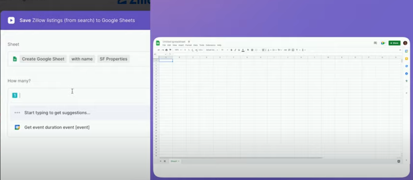The image size is (413, 180).
Task: Click the Google Calendar icon in suggestions
Action: click(17, 127)
